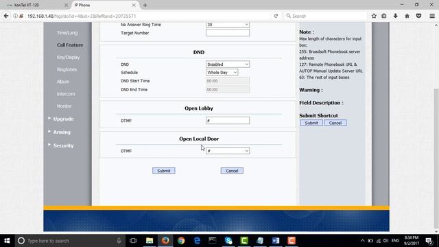Click the Open Lobby DTMF input field
This screenshot has width=439, height=247.
click(x=228, y=121)
